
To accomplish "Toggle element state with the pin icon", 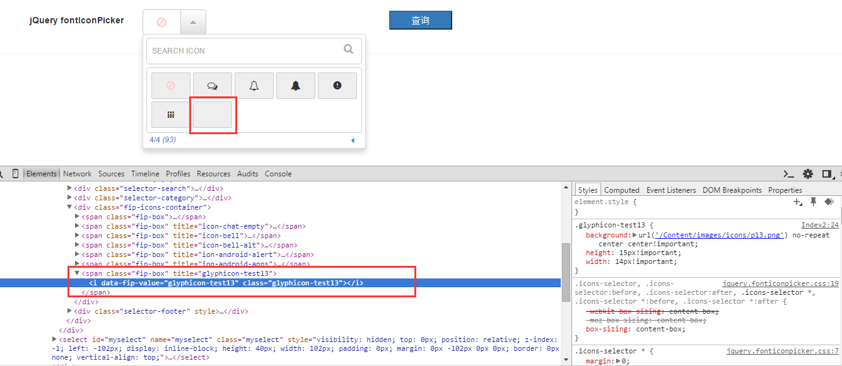I will (814, 202).
